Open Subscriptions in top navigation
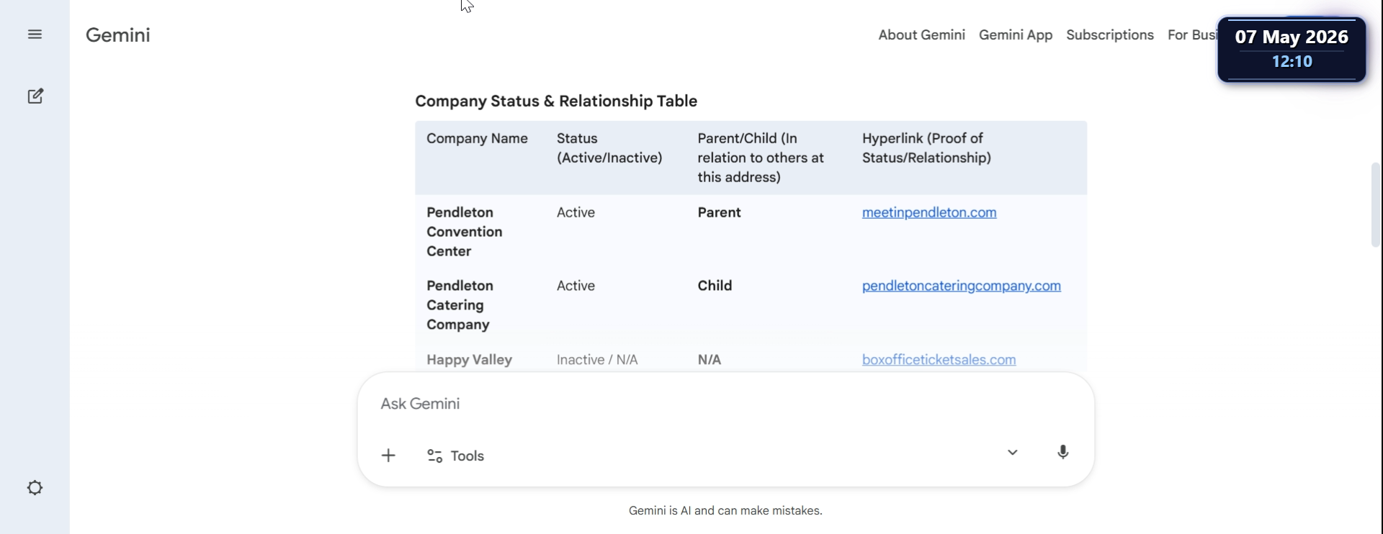Viewport: 1383px width, 534px height. click(x=1109, y=35)
